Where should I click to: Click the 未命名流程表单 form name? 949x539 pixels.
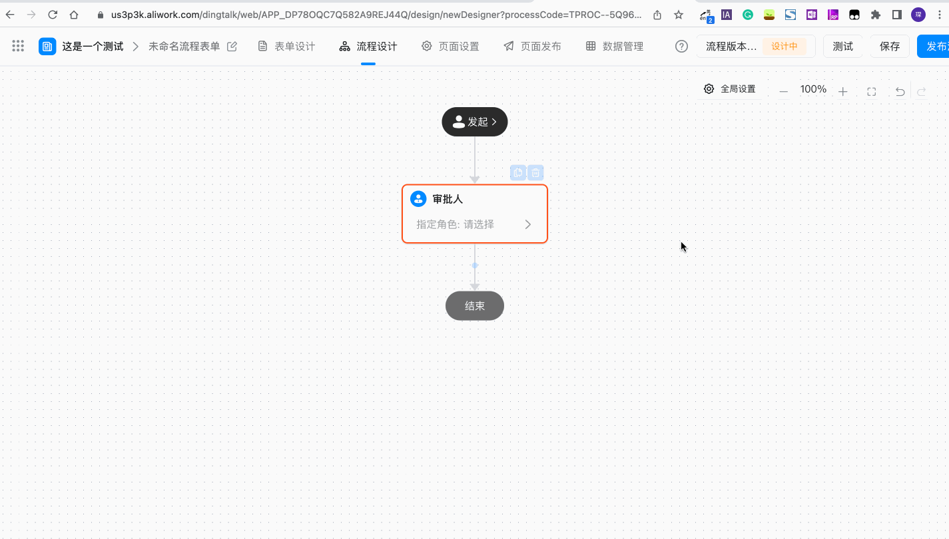pos(184,47)
